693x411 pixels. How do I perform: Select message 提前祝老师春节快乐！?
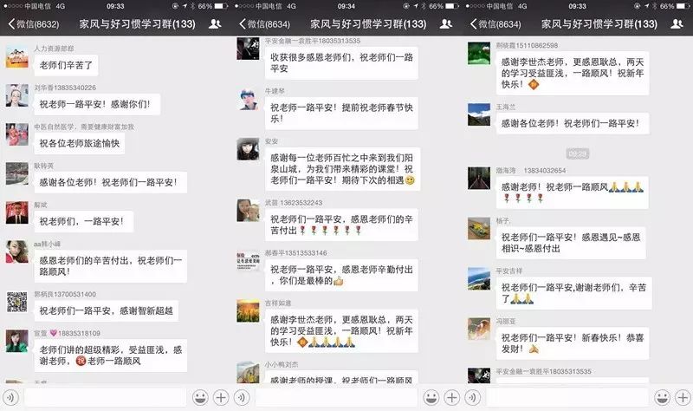[x=341, y=114]
